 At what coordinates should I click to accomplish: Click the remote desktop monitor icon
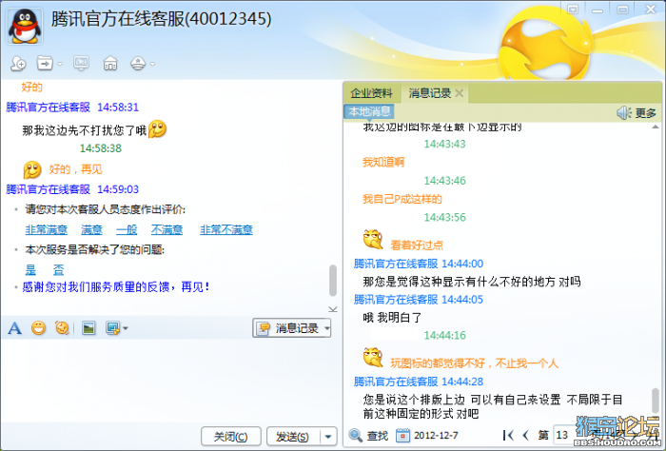point(81,64)
